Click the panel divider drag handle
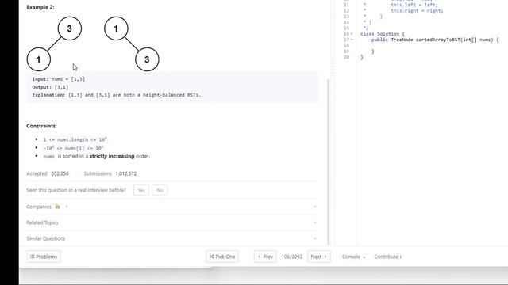The image size is (508, 285). click(x=333, y=68)
